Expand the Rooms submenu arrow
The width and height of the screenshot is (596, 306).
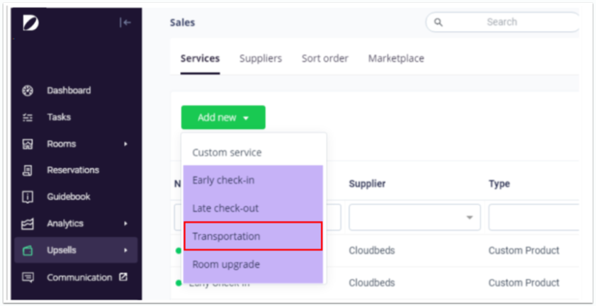coord(126,144)
